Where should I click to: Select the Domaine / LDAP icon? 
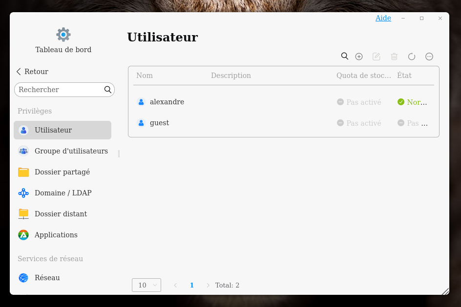tap(23, 193)
